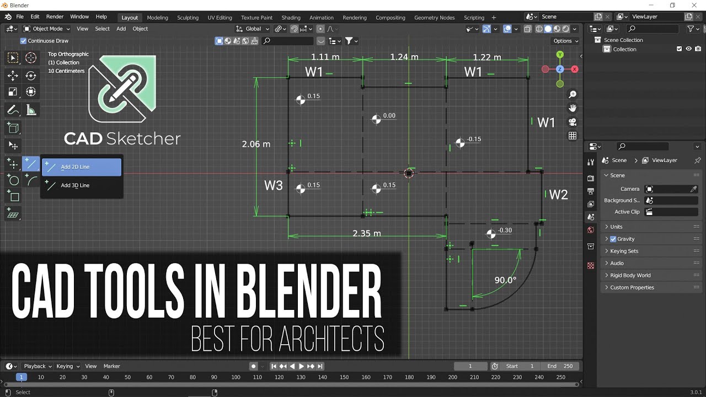Image resolution: width=706 pixels, height=397 pixels.
Task: Click the current frame marker on timeline
Action: 21,377
